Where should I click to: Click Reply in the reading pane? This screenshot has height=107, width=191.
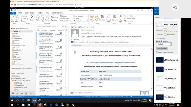click(74, 27)
